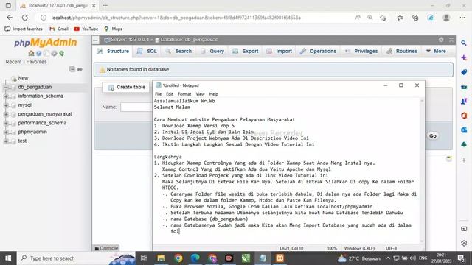Open the Maps bookmark
Image resolution: width=472 pixels, height=265 pixels.
[x=113, y=29]
